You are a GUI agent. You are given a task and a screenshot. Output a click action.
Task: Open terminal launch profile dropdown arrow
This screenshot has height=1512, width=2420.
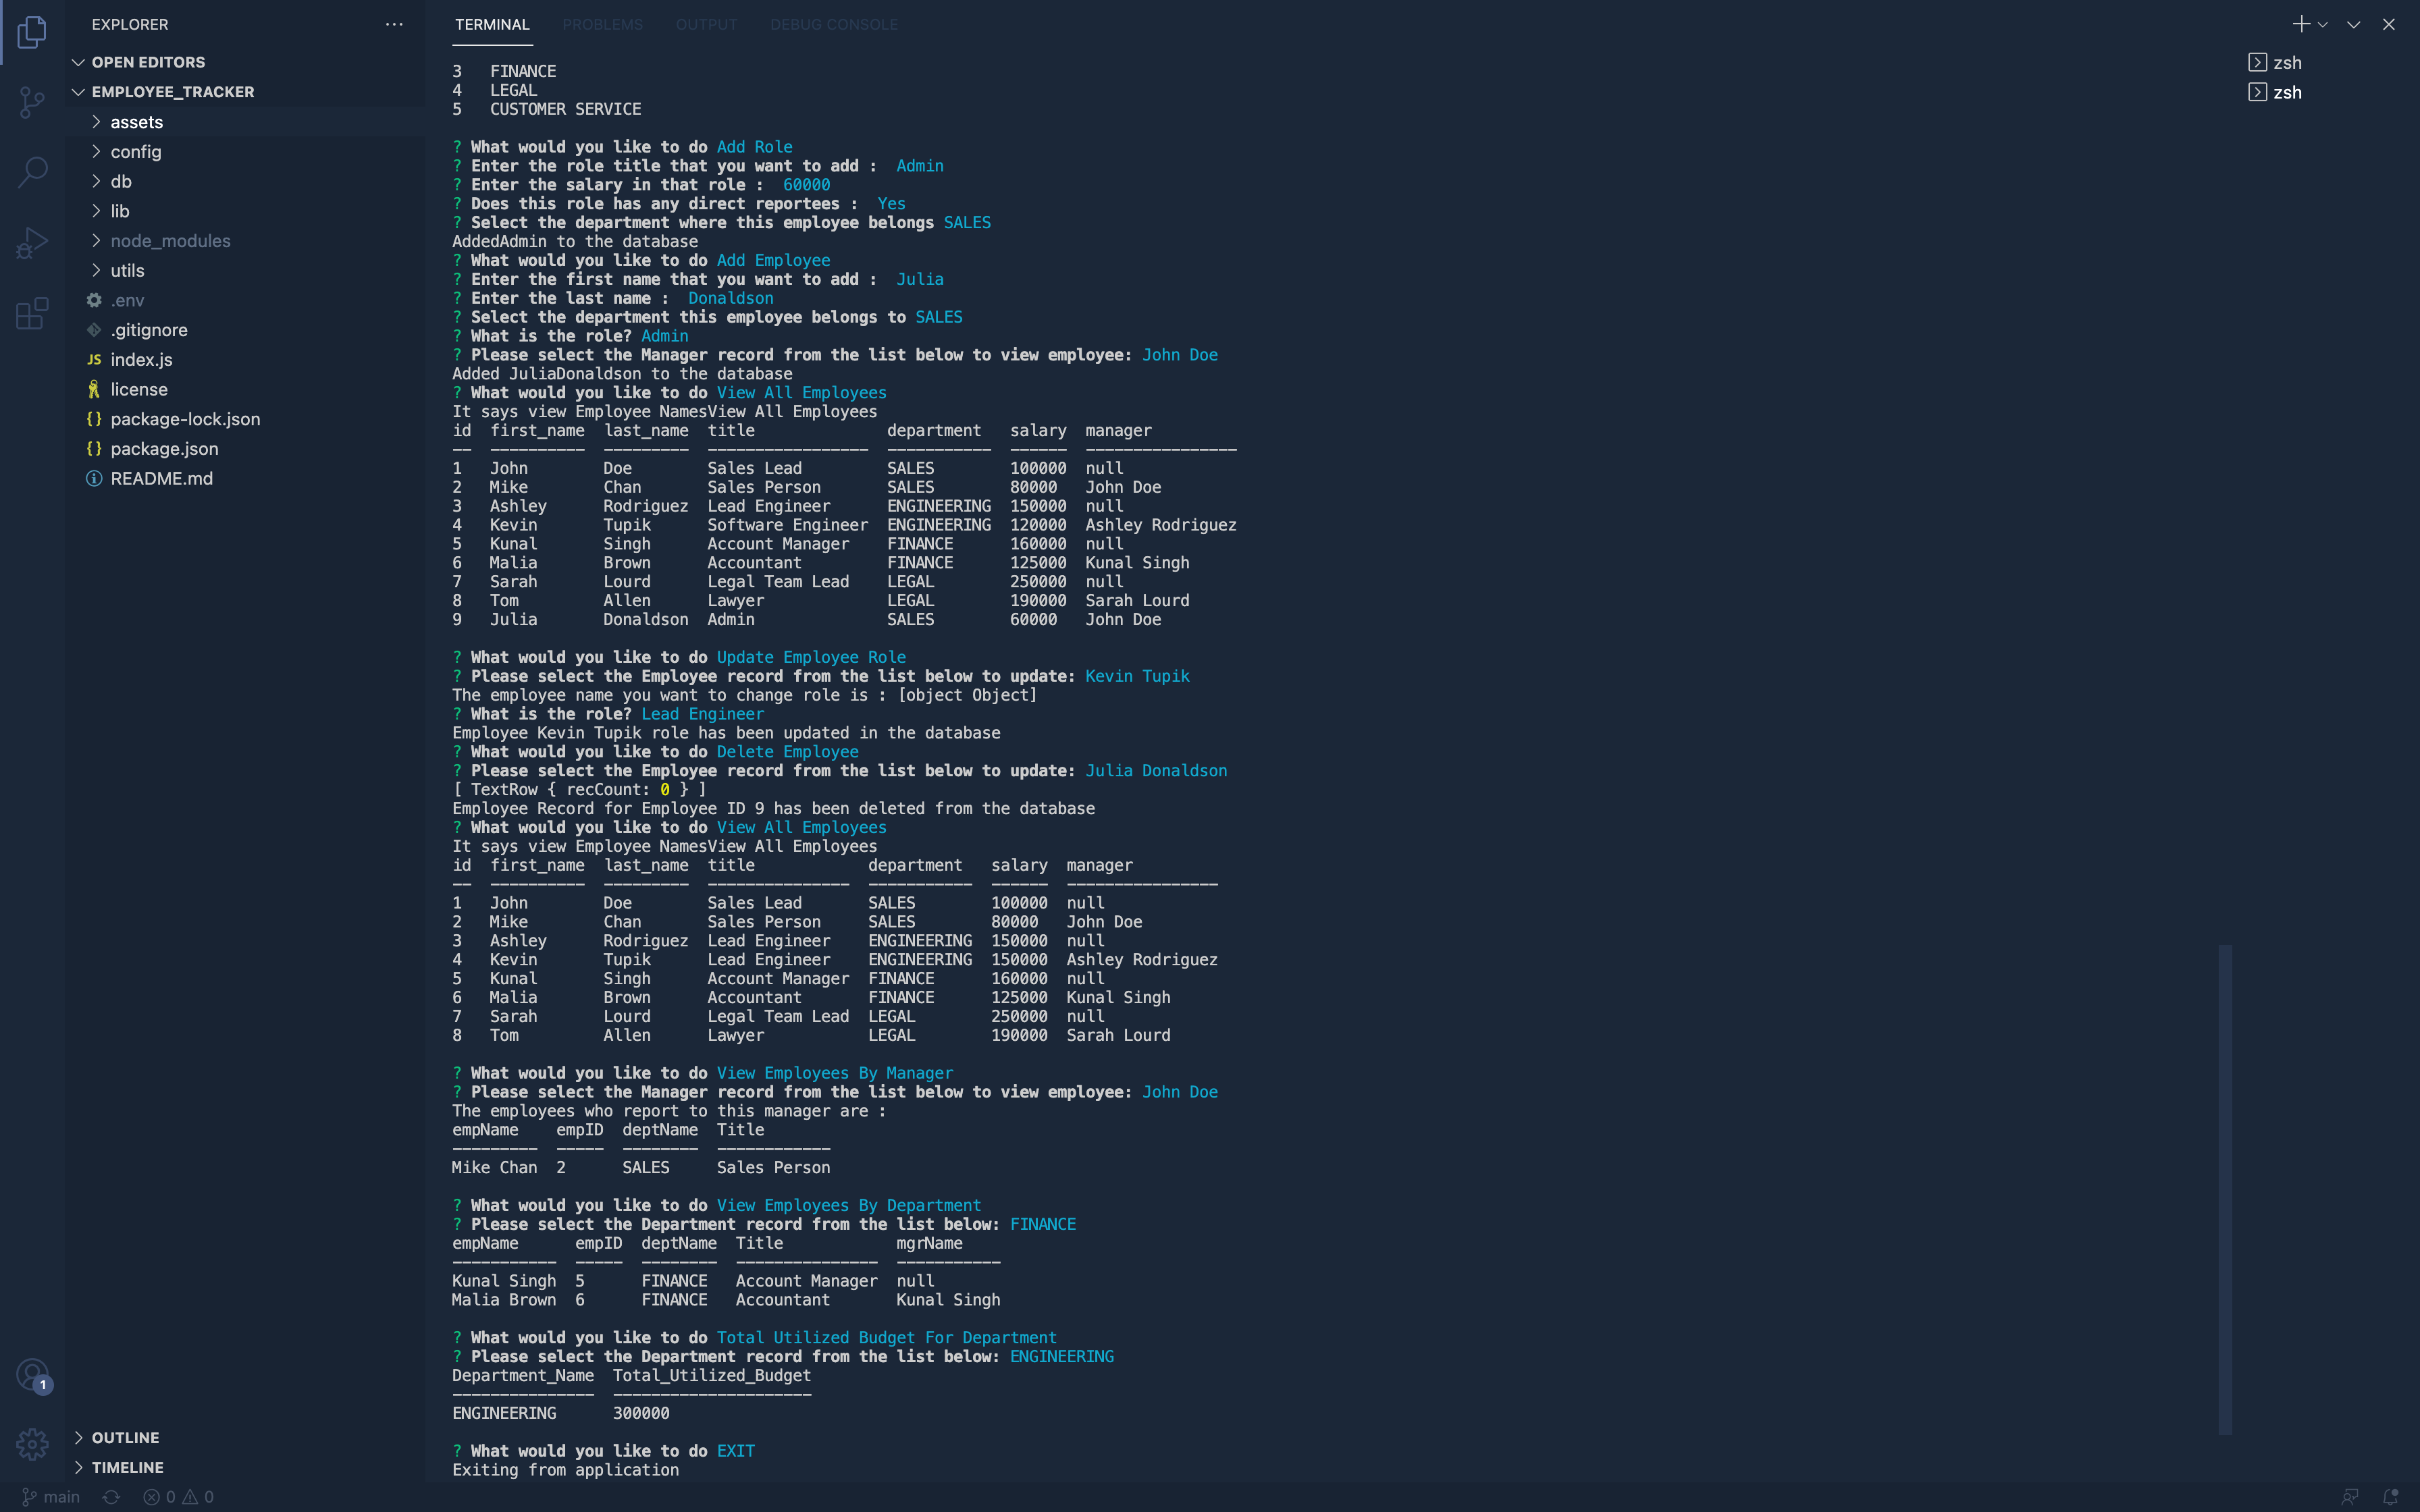click(x=2323, y=24)
